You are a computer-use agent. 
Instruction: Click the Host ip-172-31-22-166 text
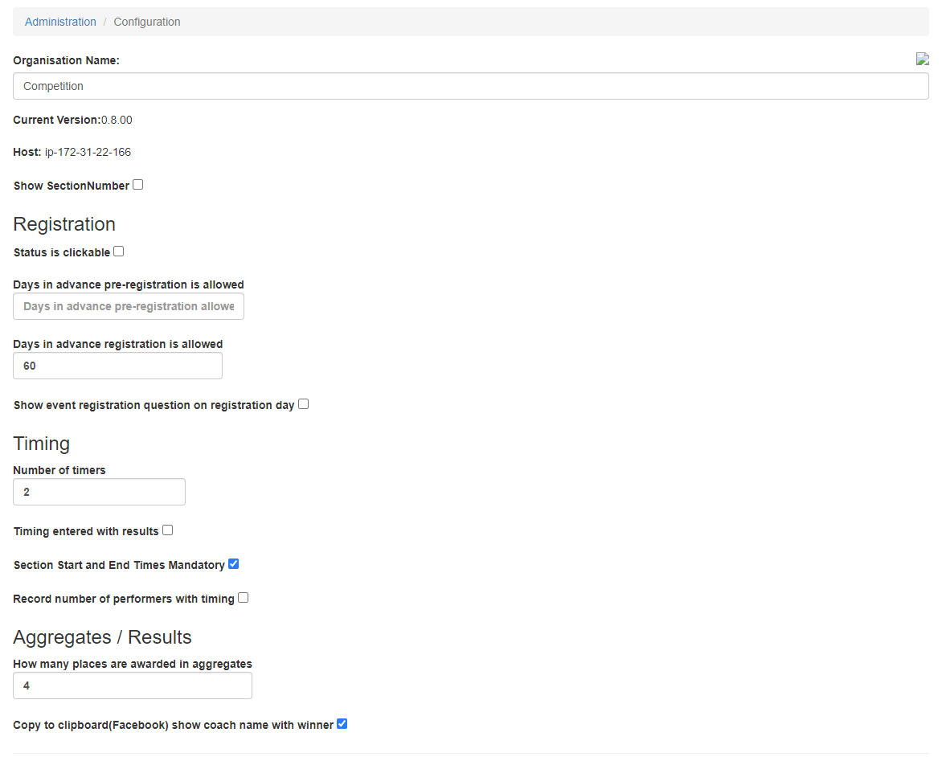pyautogui.click(x=72, y=152)
